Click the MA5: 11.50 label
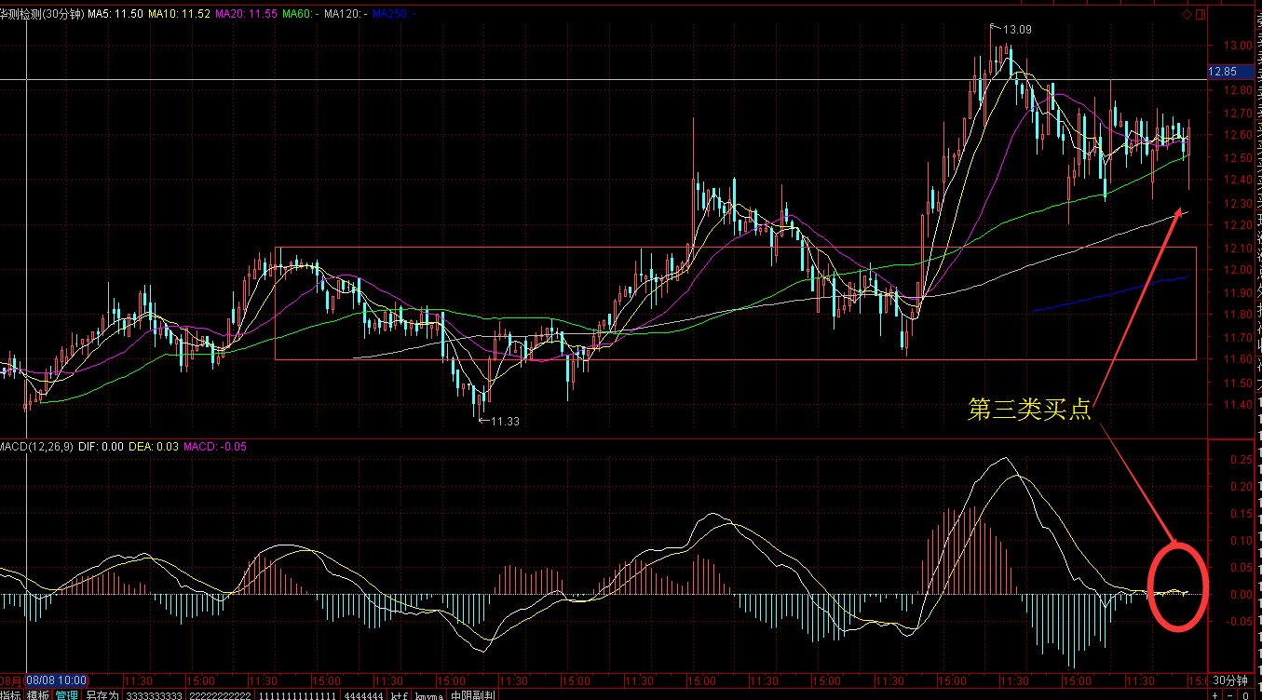Viewport: 1262px width, 700px height. click(x=115, y=14)
